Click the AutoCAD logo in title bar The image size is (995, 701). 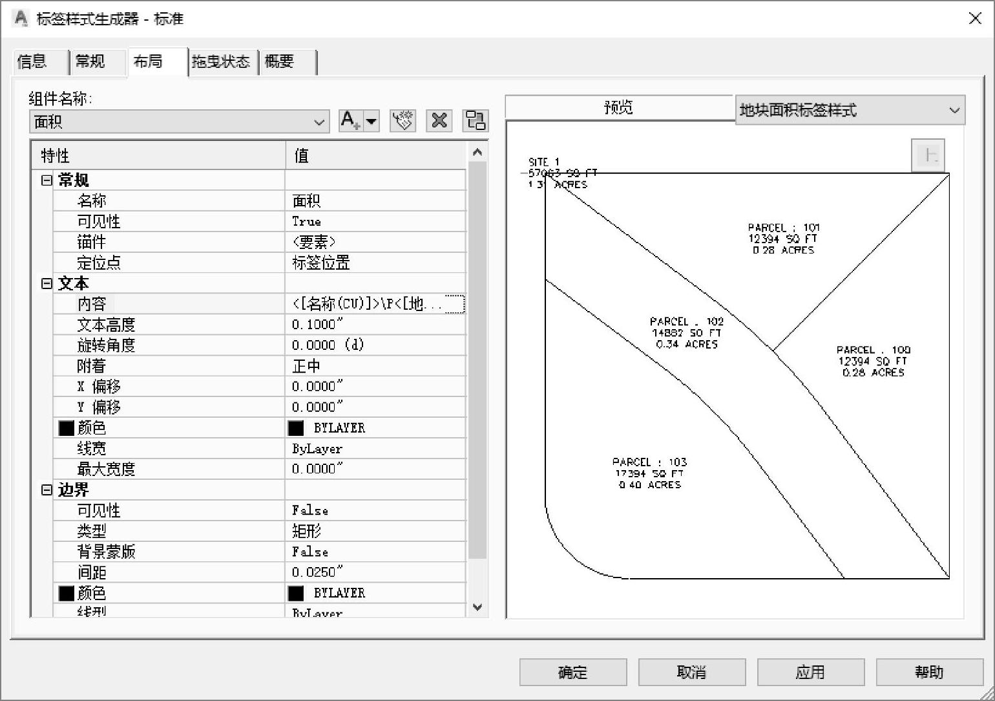click(21, 19)
